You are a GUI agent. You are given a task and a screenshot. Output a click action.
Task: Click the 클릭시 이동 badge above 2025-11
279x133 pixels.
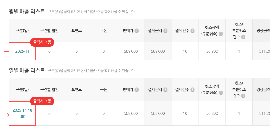[42, 42]
